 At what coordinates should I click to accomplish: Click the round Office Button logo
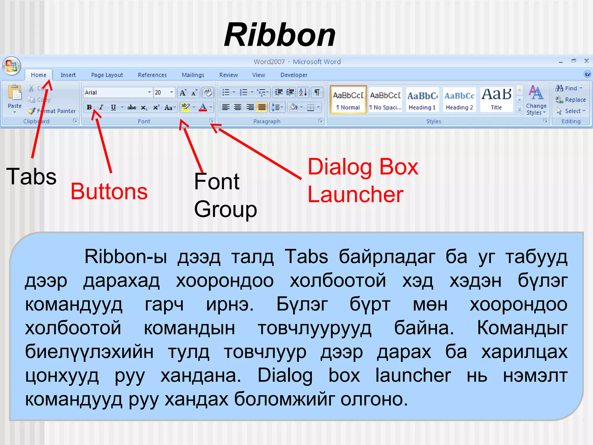click(12, 66)
